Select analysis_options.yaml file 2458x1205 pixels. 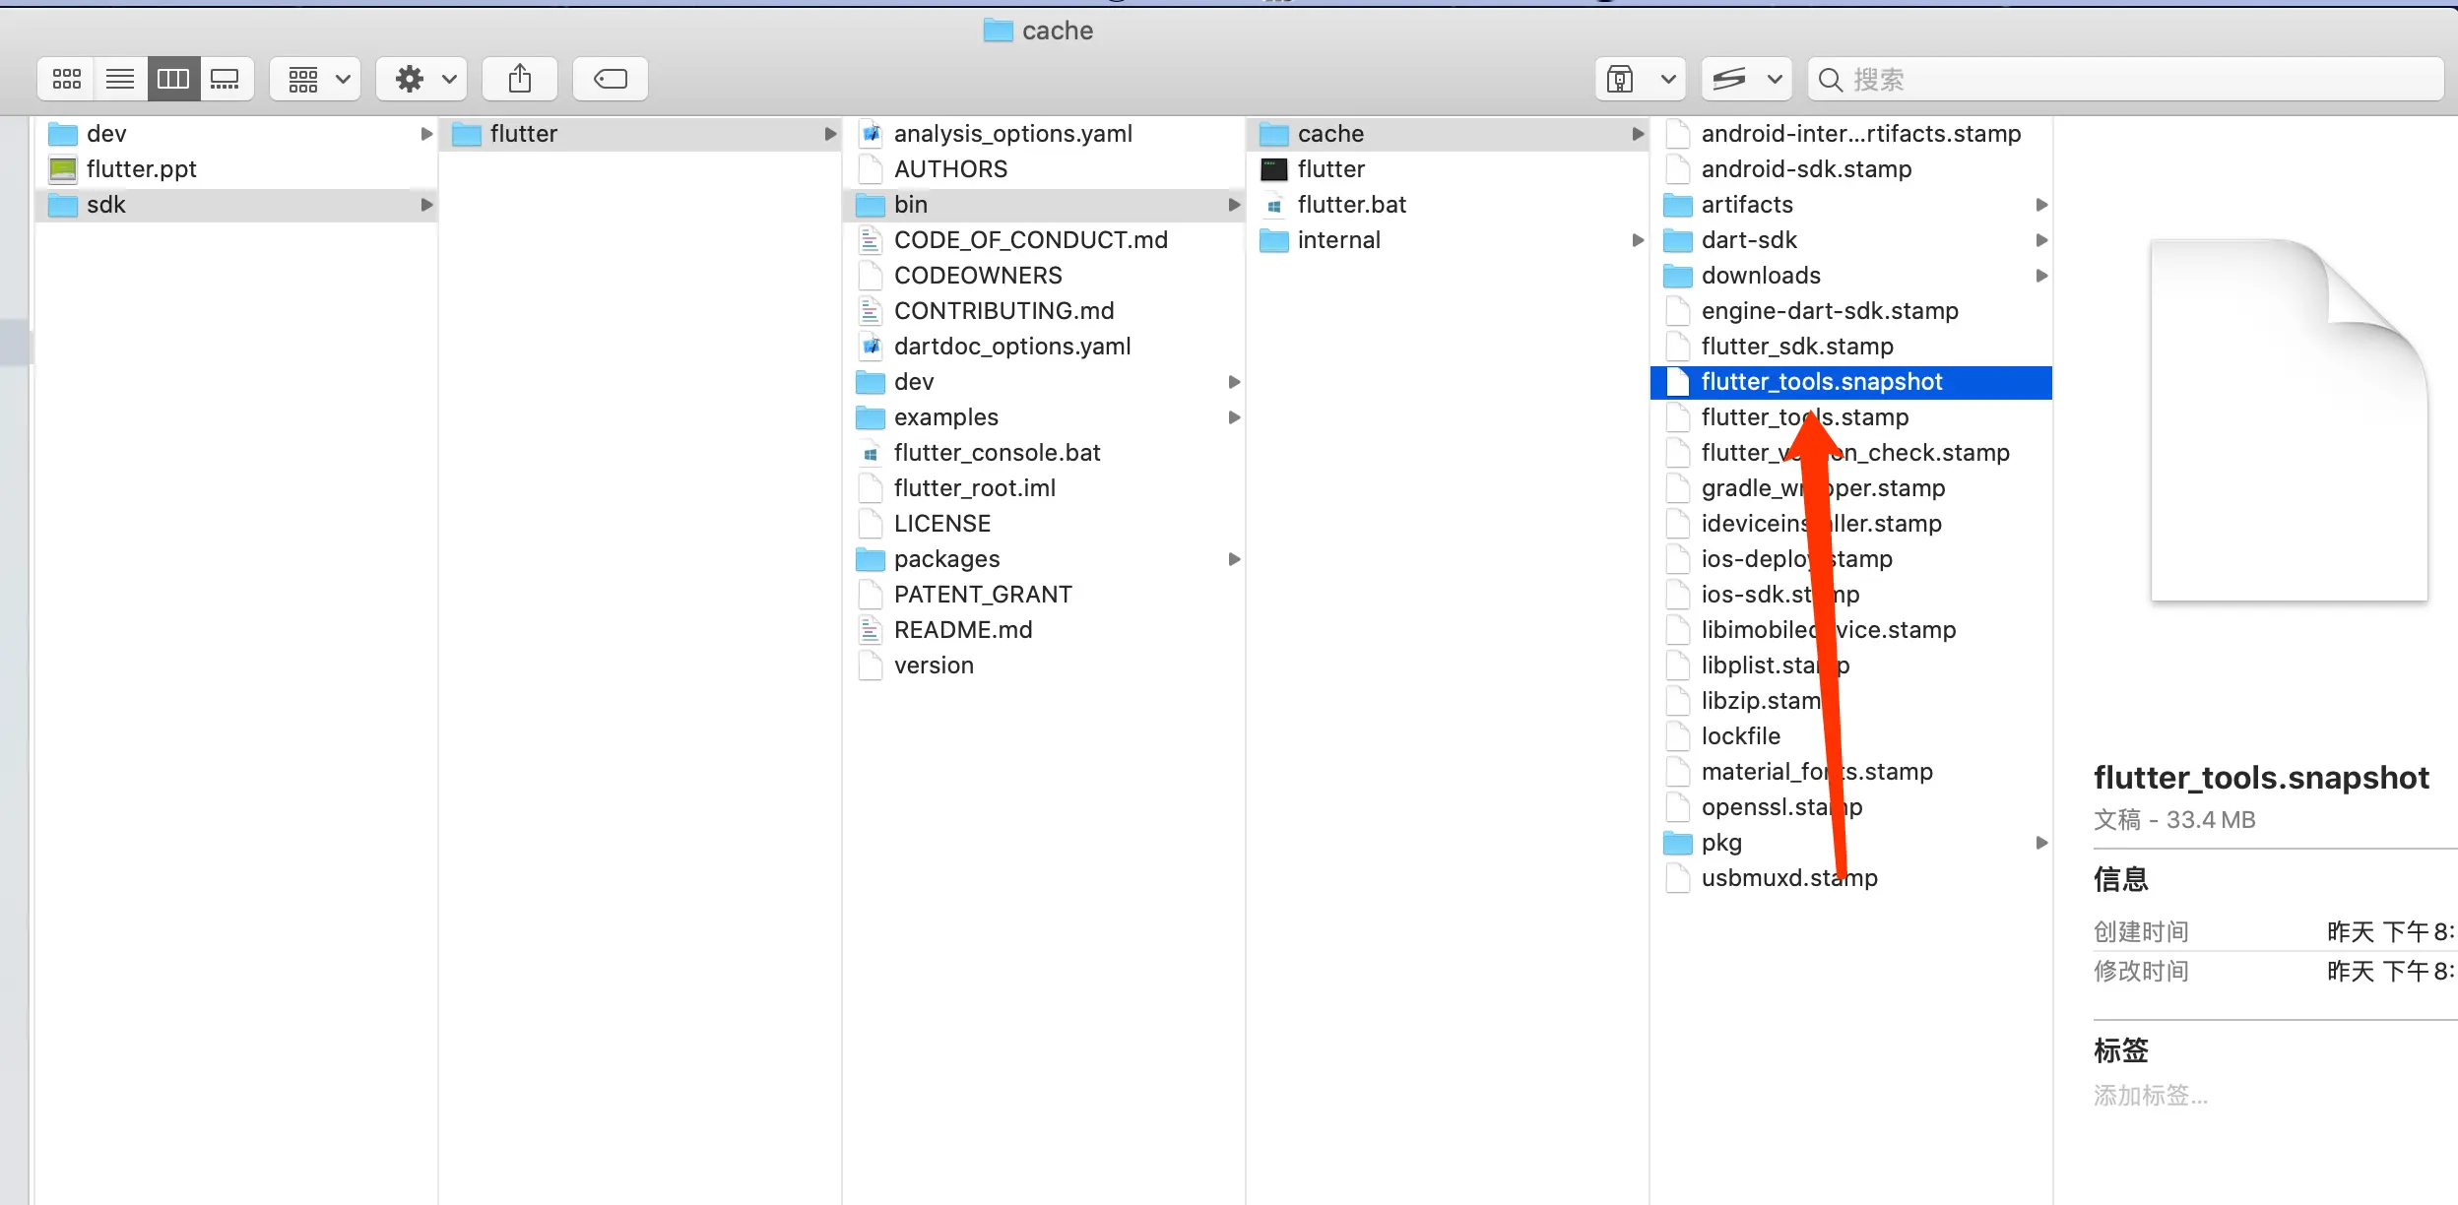click(1012, 134)
